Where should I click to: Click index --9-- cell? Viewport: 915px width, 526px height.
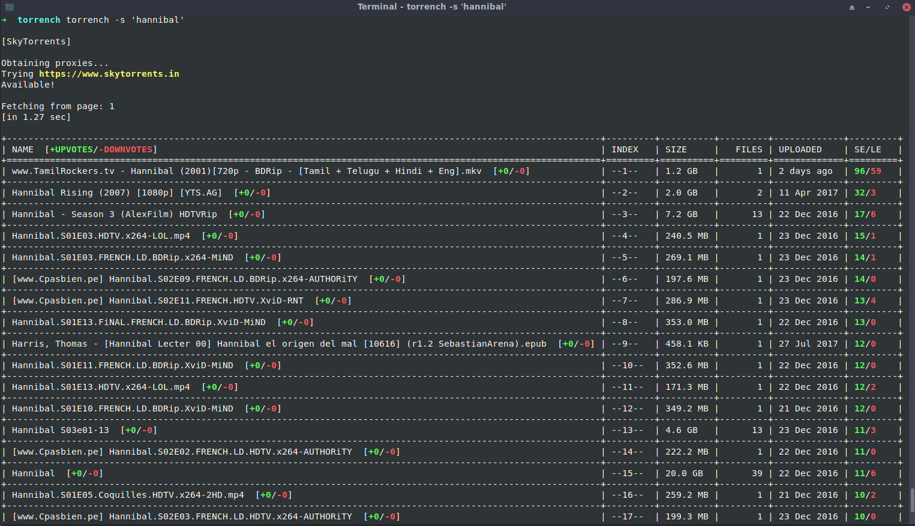[625, 344]
